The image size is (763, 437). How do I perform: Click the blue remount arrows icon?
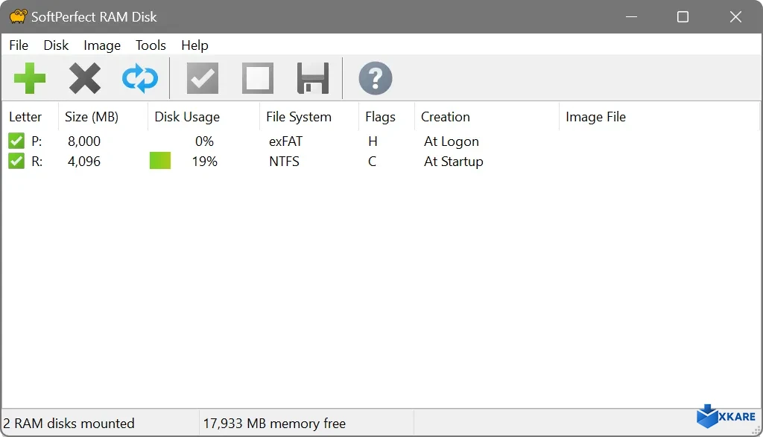point(140,77)
